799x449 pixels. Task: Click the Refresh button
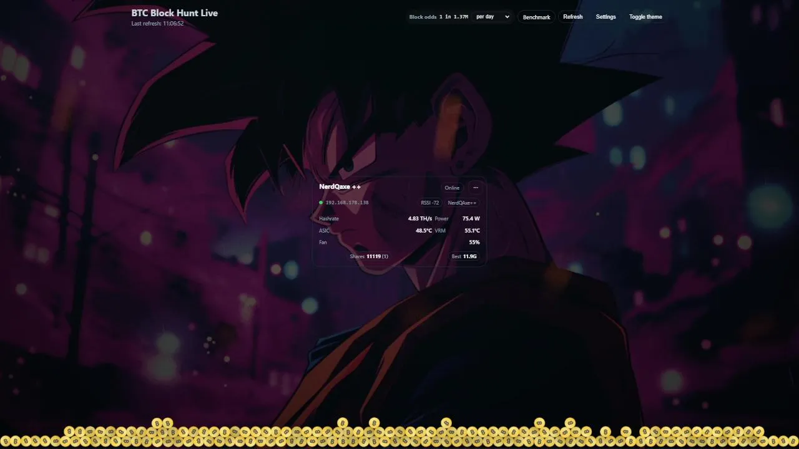point(573,17)
